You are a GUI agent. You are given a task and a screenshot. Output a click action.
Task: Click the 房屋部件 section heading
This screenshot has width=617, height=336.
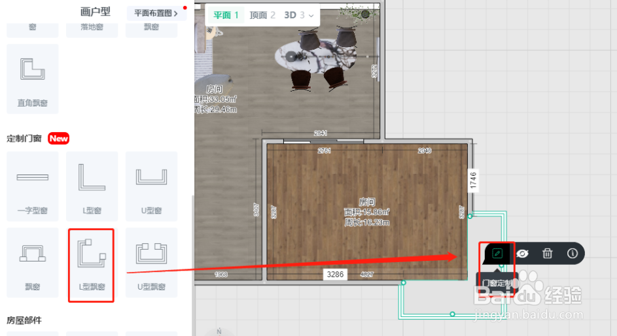click(x=24, y=320)
